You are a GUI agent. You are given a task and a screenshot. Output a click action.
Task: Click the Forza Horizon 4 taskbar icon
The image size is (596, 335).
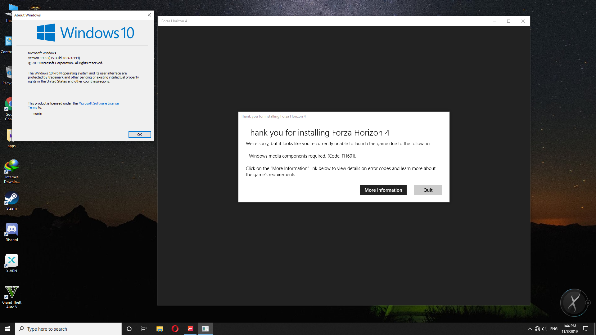(190, 329)
